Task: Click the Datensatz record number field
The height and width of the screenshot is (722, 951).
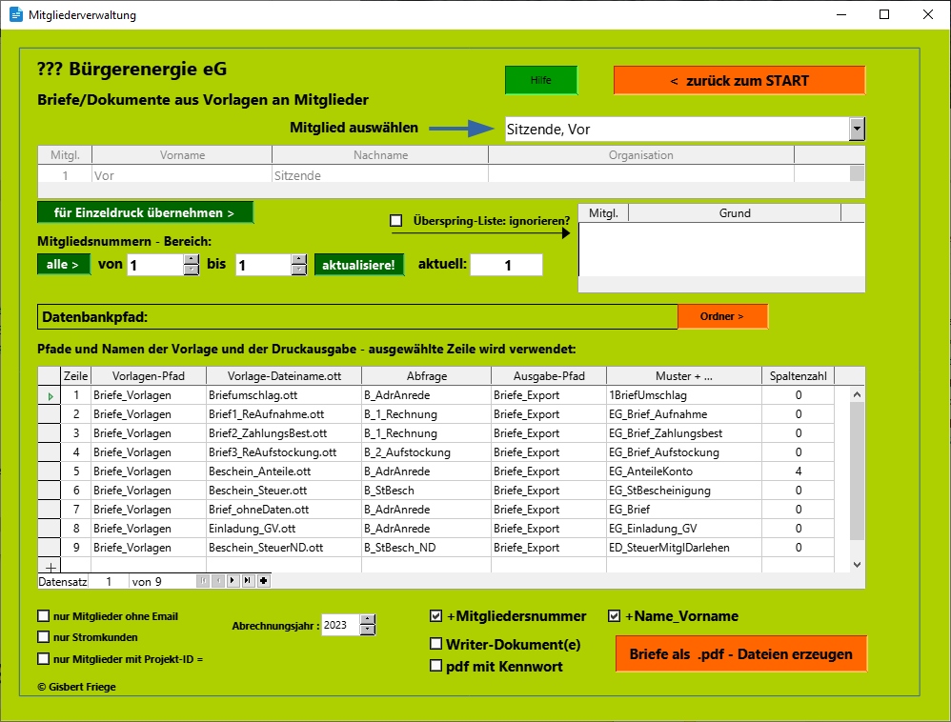Action: point(110,581)
